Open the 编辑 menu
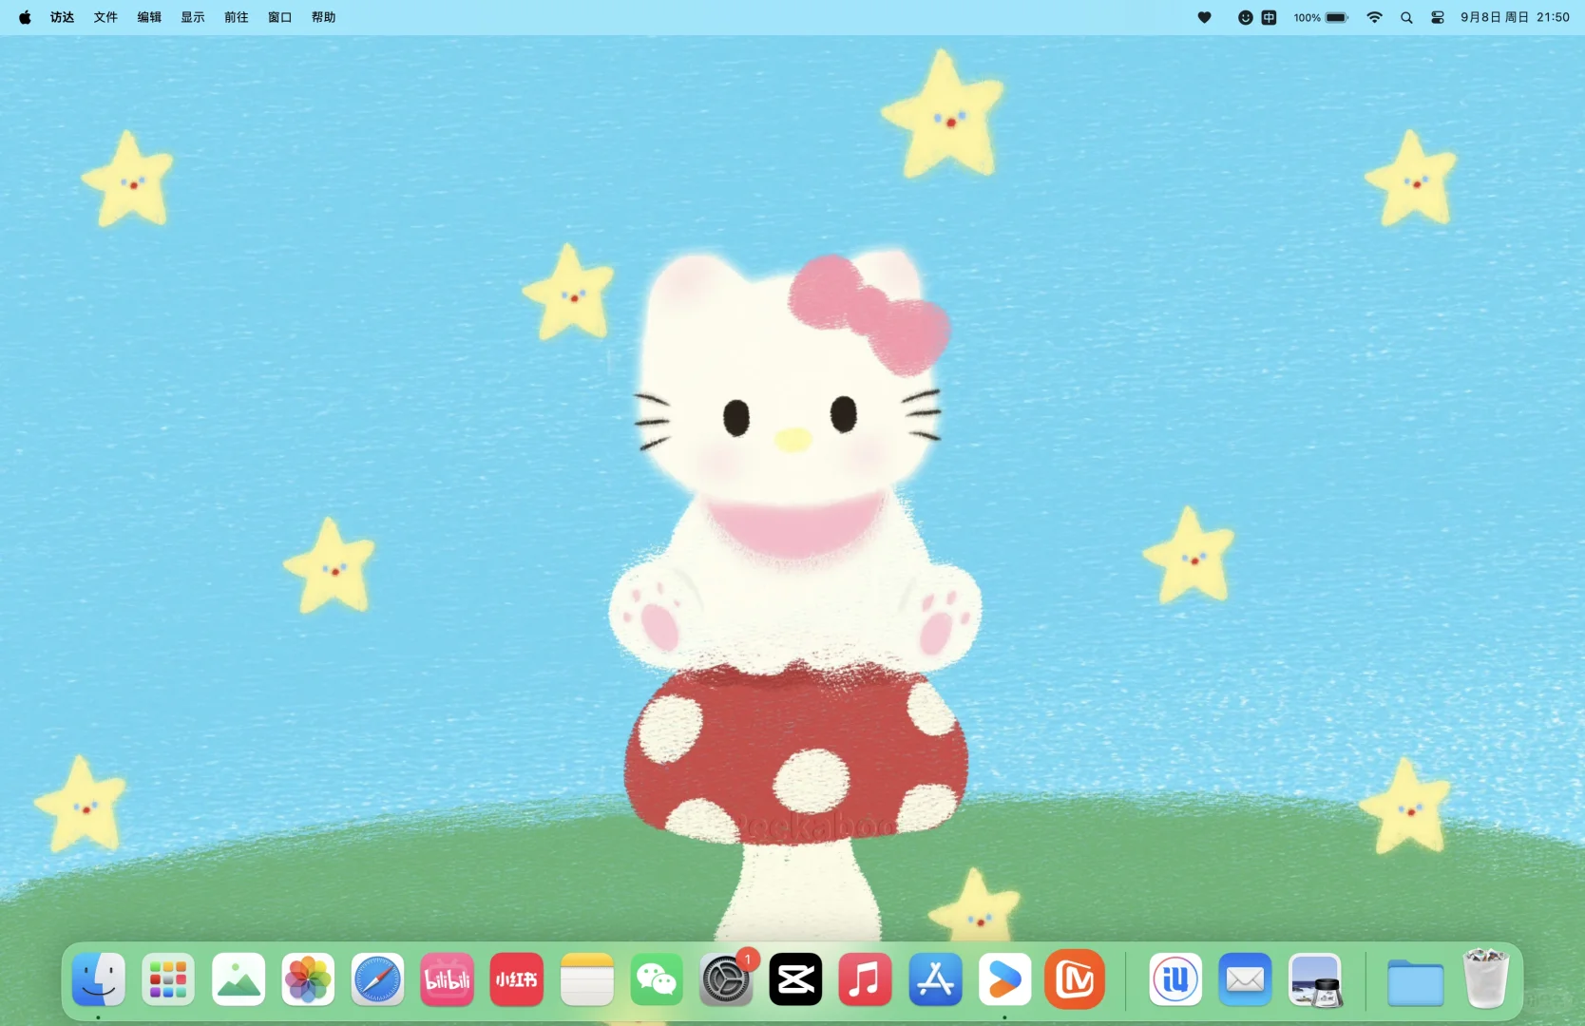Screen dimensions: 1585x1026 [x=149, y=17]
